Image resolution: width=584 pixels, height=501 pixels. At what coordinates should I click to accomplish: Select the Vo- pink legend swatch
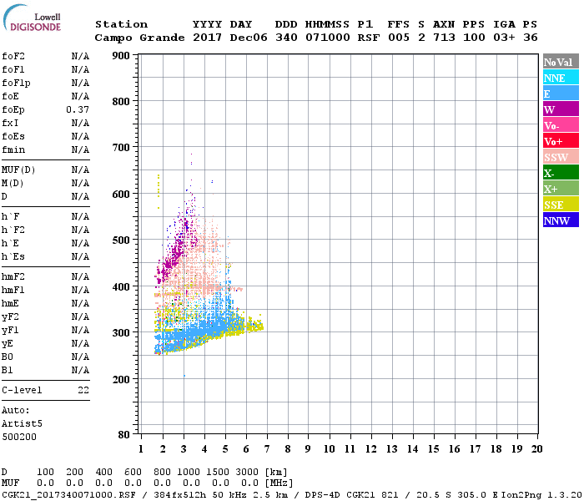click(x=561, y=125)
